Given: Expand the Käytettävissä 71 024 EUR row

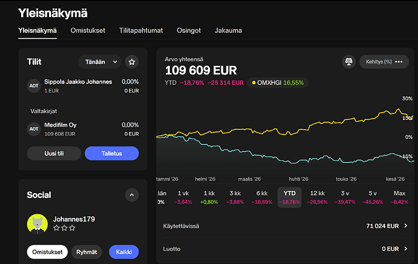Looking at the screenshot, I should (285, 226).
